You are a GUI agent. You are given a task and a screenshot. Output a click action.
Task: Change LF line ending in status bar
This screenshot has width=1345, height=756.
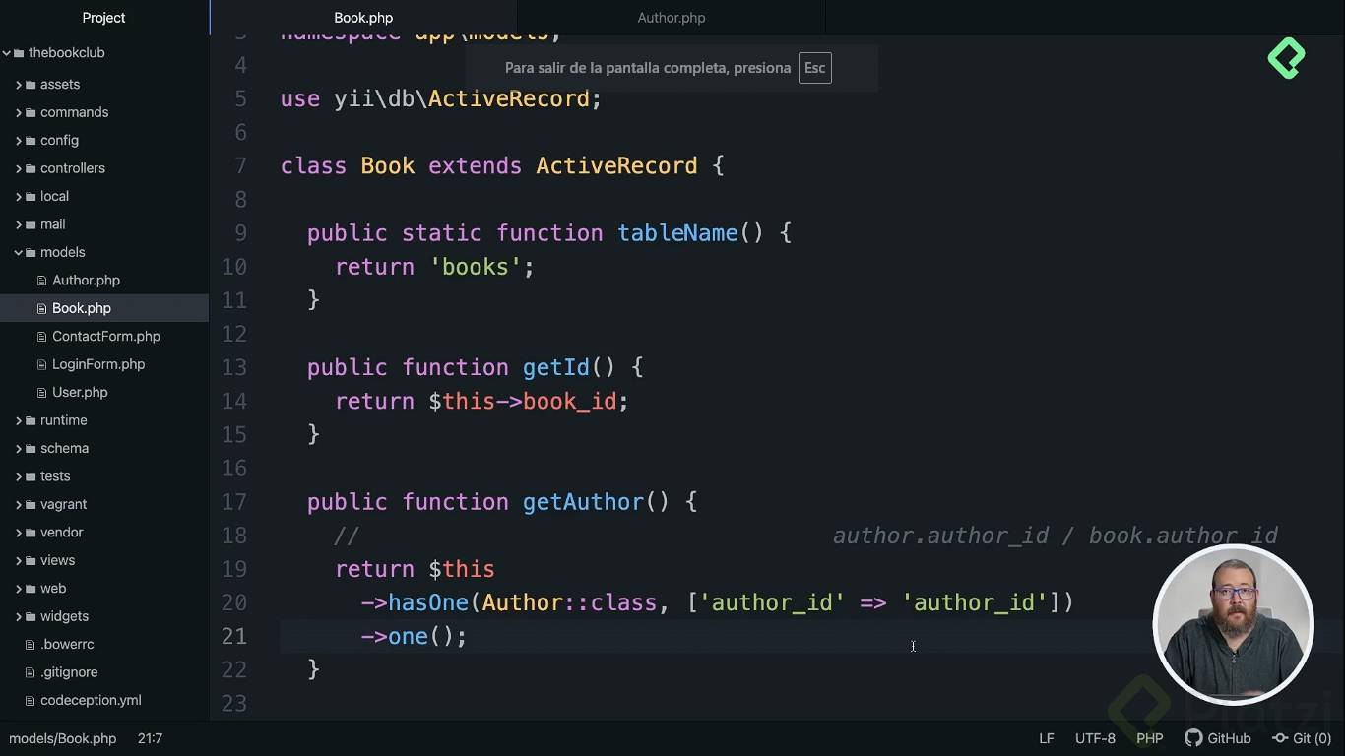(1047, 738)
